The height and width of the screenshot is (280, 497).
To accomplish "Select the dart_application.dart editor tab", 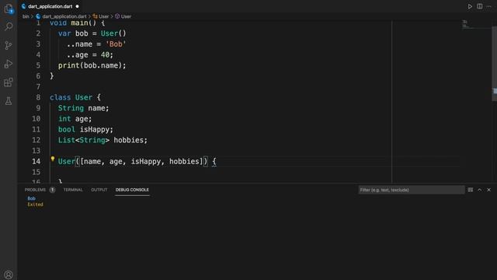I will [x=50, y=6].
